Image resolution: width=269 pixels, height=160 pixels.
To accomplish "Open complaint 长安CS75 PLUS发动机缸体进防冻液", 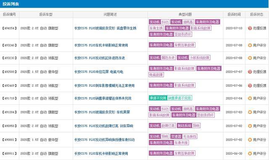I will pos(100,58).
